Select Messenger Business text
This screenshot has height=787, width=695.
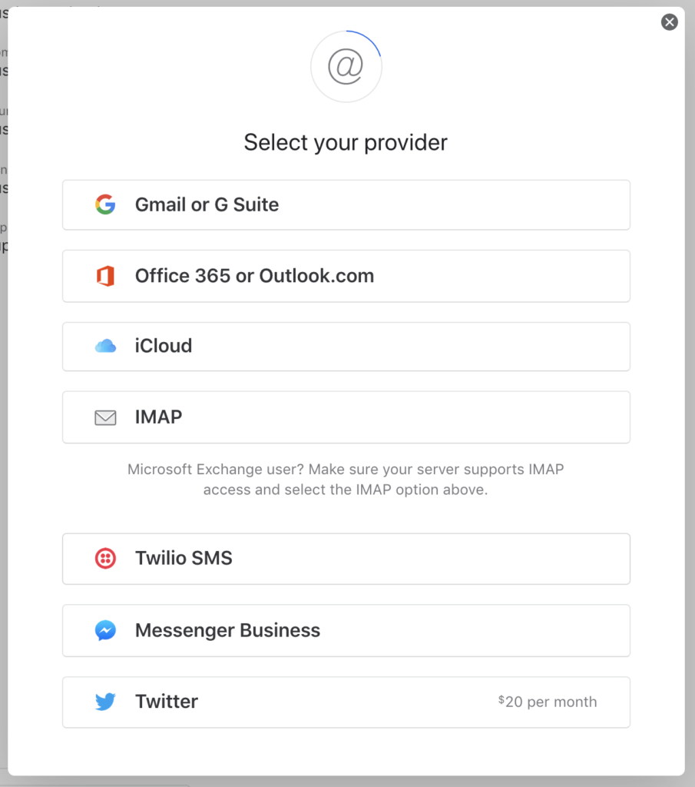[227, 630]
